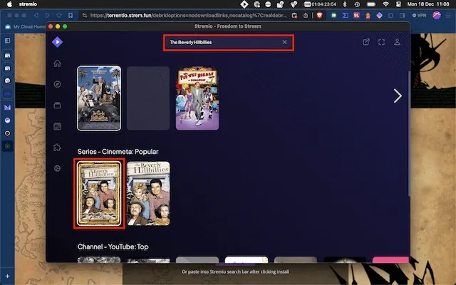Open the stremio menu in the menu bar
The image size is (456, 285).
(28, 4)
